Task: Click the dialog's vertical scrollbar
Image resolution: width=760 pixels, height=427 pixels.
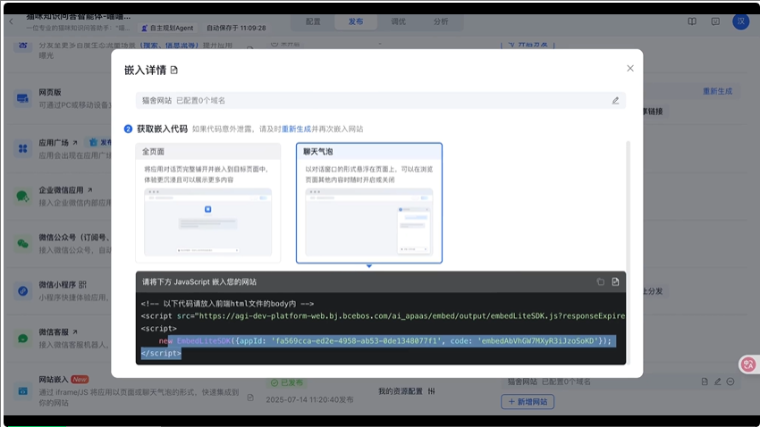Action: 629,252
